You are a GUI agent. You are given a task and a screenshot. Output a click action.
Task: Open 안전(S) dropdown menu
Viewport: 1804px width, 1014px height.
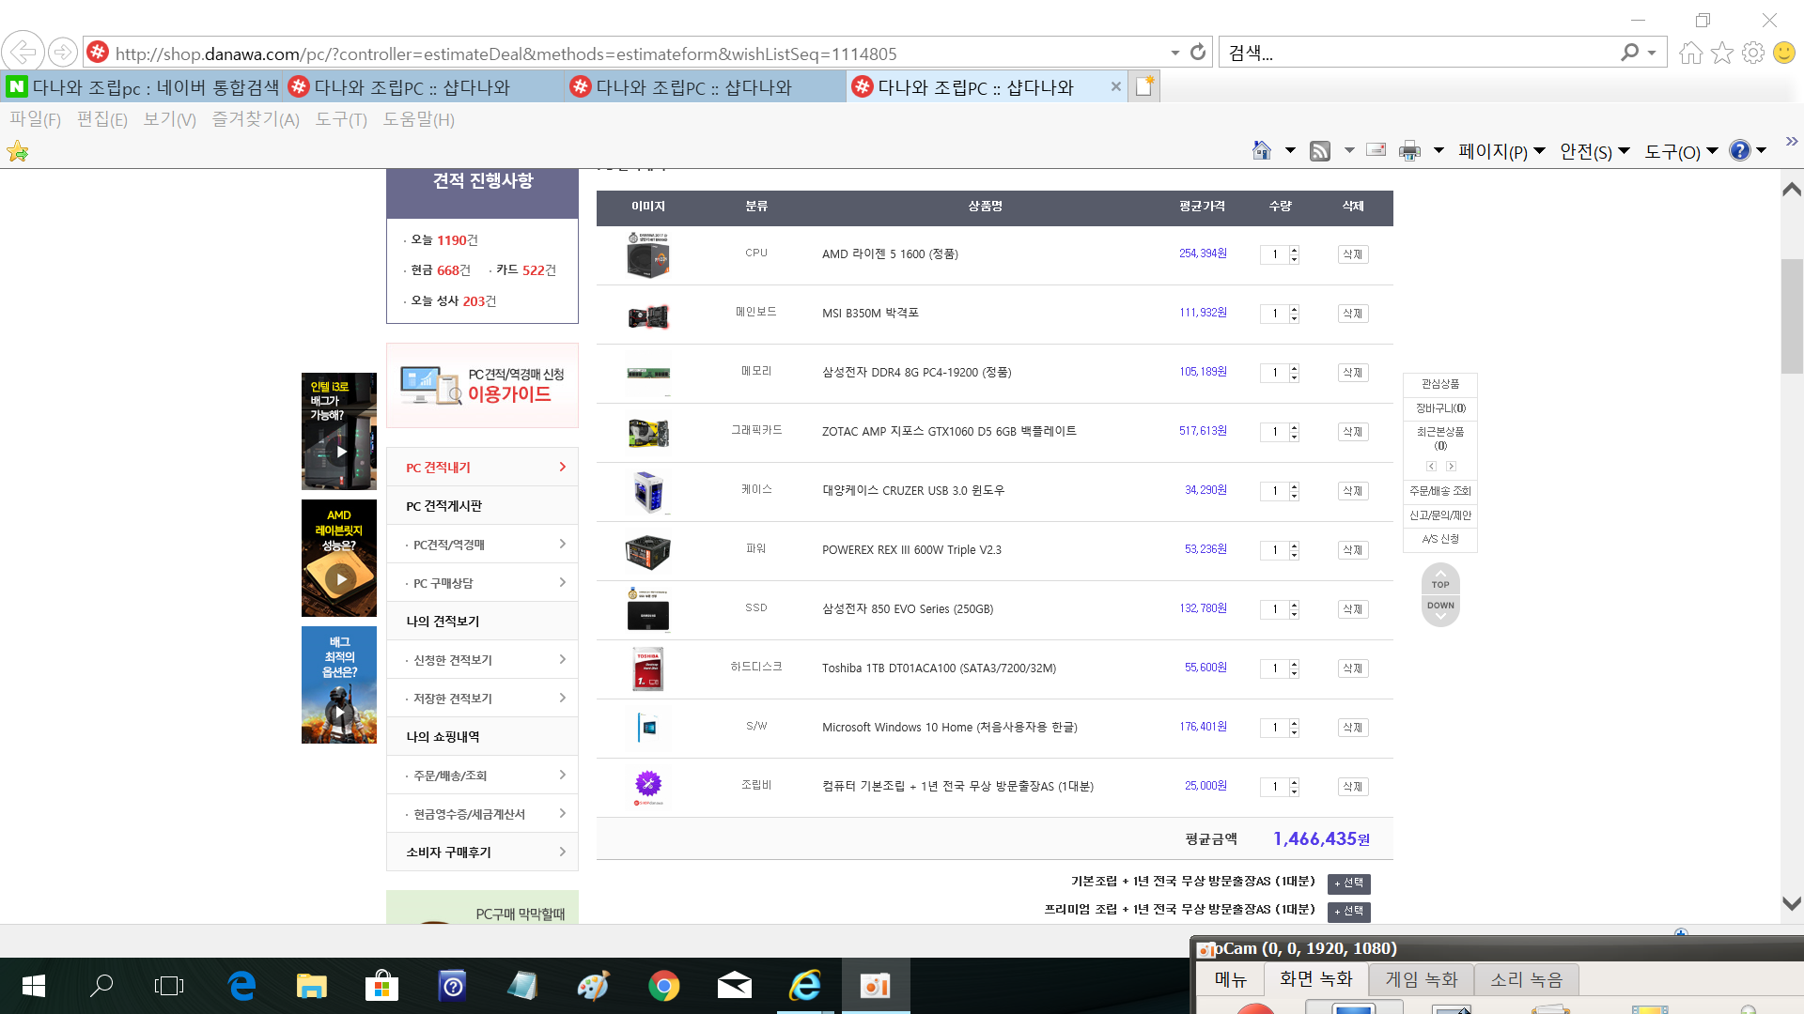pos(1594,151)
